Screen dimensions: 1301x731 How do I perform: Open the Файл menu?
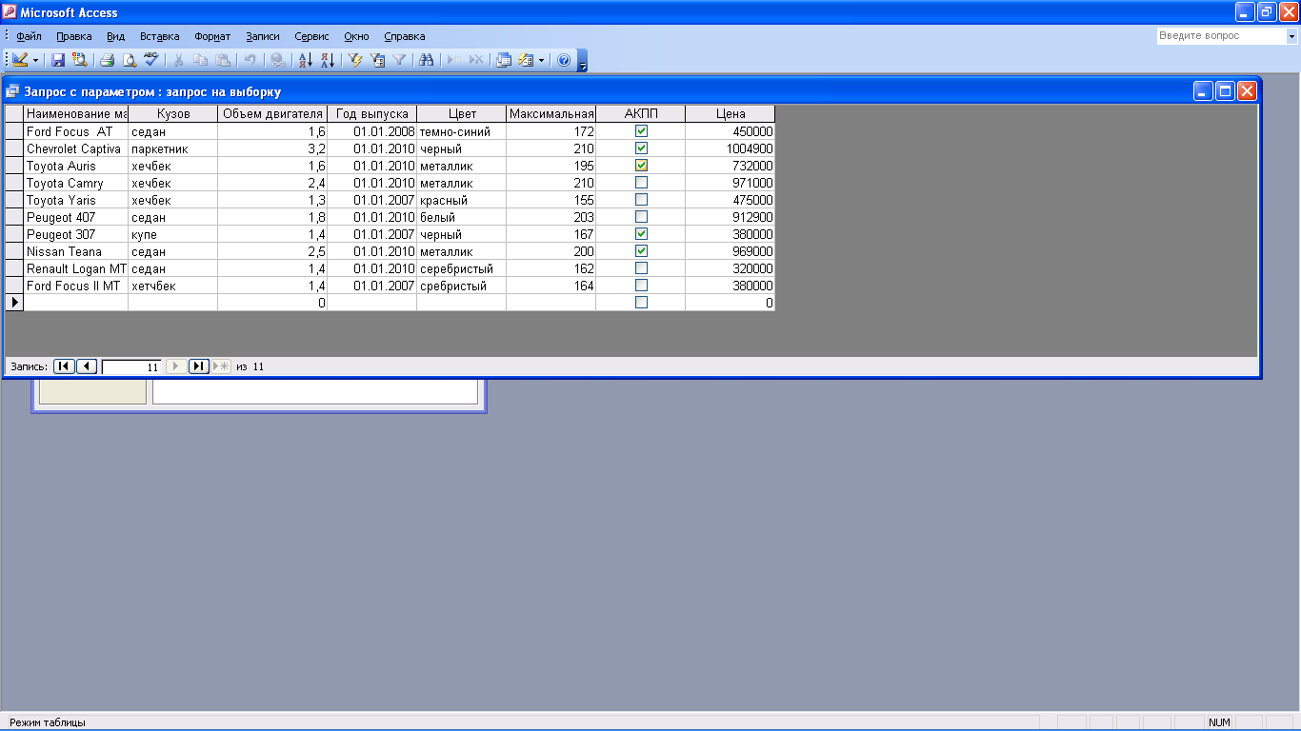tap(30, 36)
